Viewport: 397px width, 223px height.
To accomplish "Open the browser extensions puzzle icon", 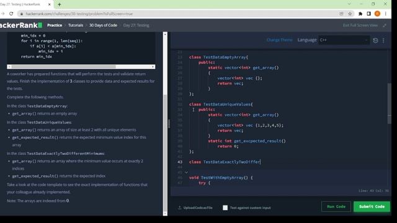I will [x=360, y=14].
